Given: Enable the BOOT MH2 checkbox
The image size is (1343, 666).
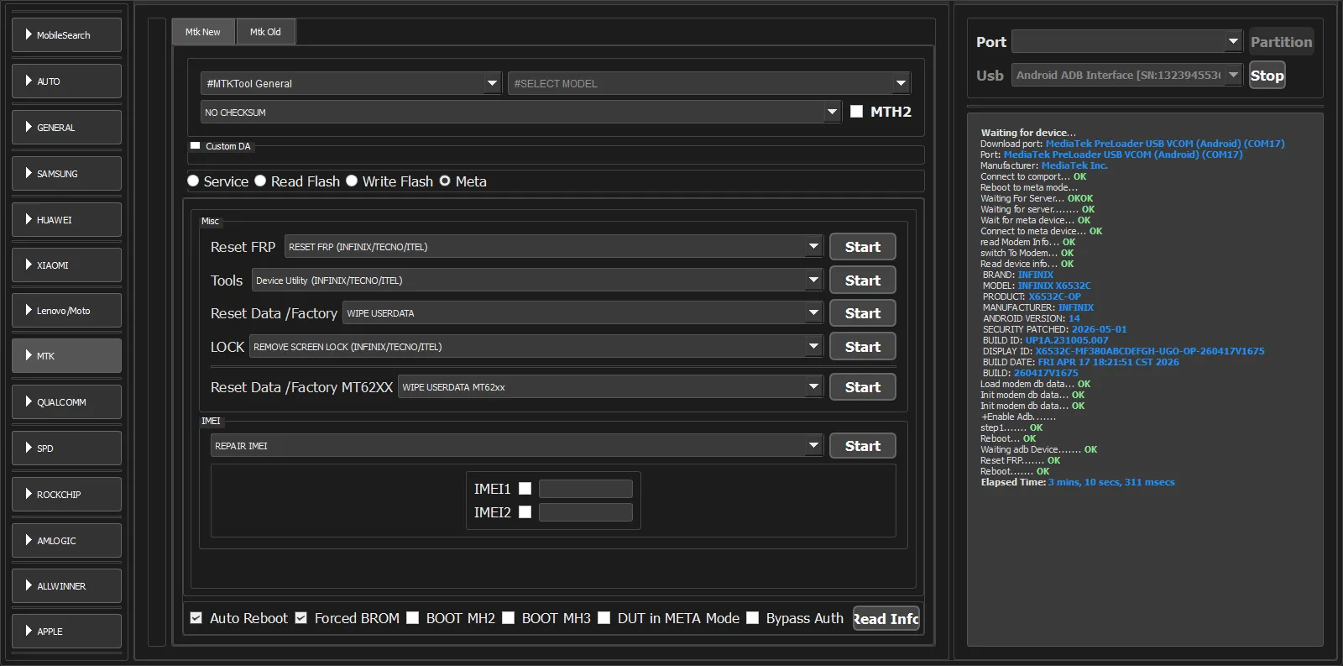Looking at the screenshot, I should (x=413, y=618).
